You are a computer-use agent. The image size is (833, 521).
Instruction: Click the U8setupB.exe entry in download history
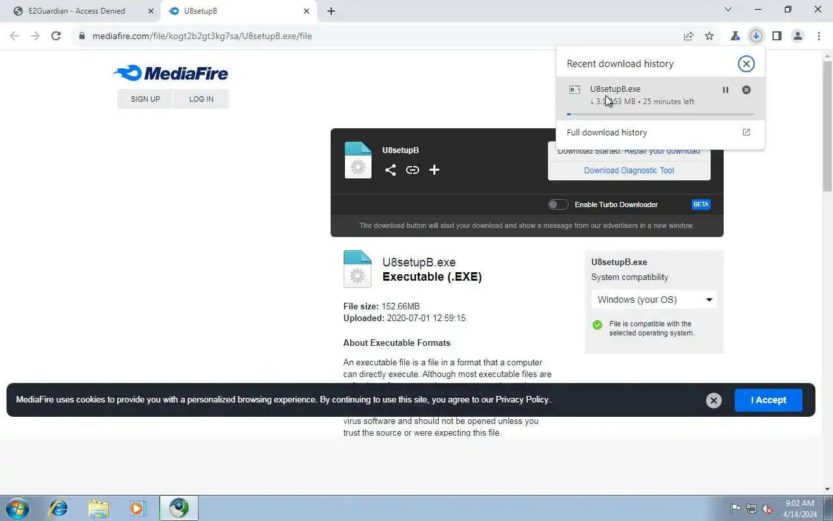(661, 98)
